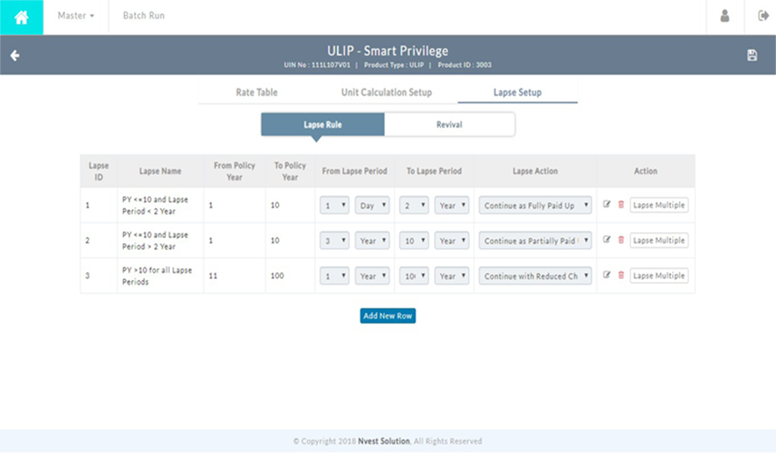Open Batch Run in the top navigation
The width and height of the screenshot is (776, 455).
143,16
